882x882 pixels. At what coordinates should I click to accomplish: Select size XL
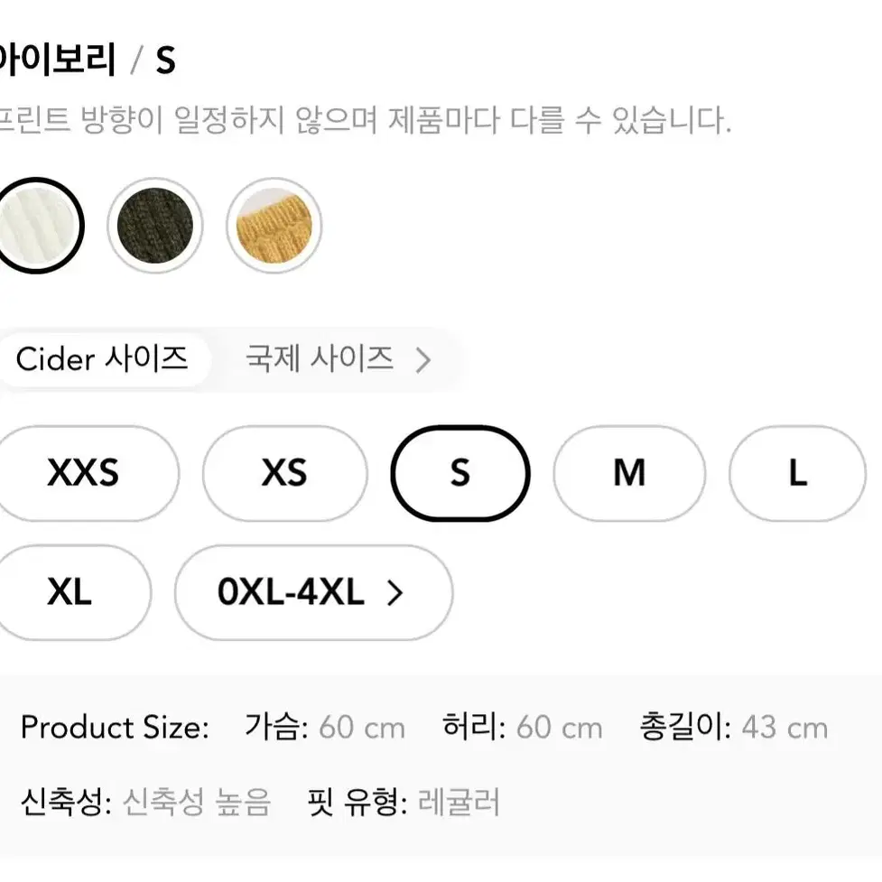click(x=70, y=592)
